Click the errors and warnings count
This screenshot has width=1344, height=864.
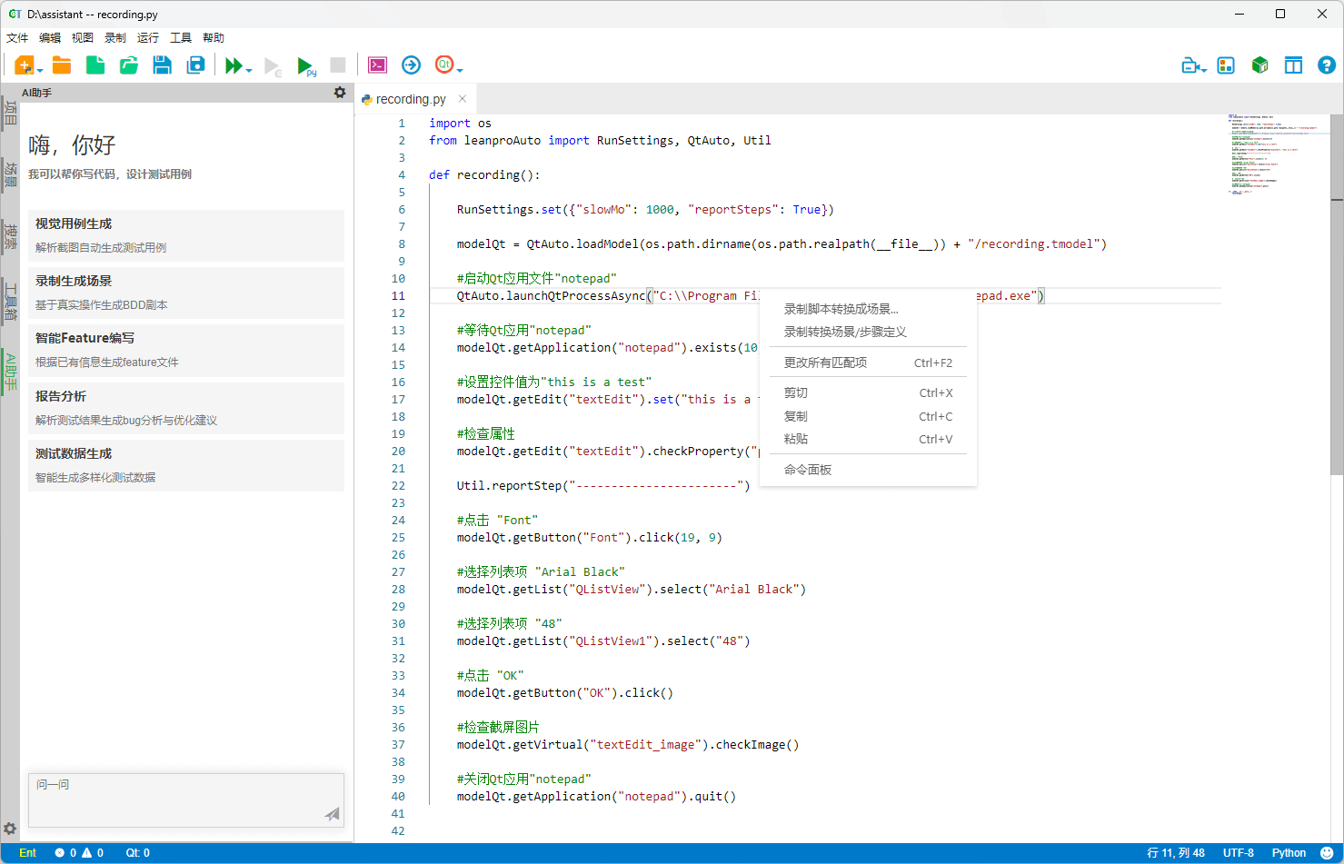tap(79, 853)
